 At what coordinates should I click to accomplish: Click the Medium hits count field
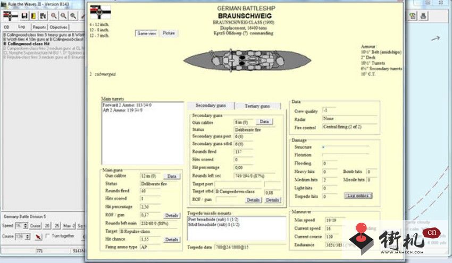(x=329, y=180)
